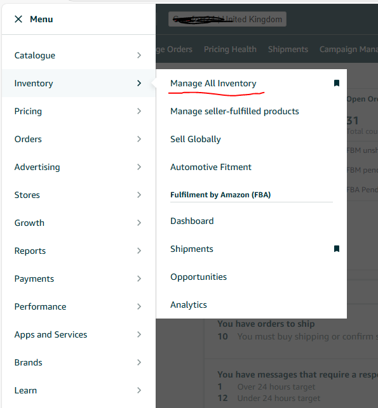Expand the Orders chevron arrow

[139, 139]
